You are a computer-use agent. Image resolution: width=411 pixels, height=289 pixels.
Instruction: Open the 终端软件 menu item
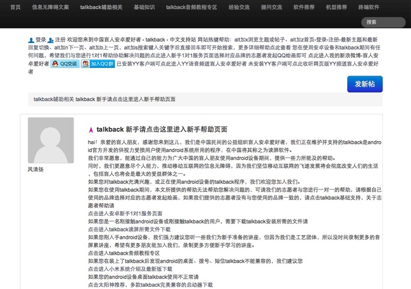click(x=369, y=7)
